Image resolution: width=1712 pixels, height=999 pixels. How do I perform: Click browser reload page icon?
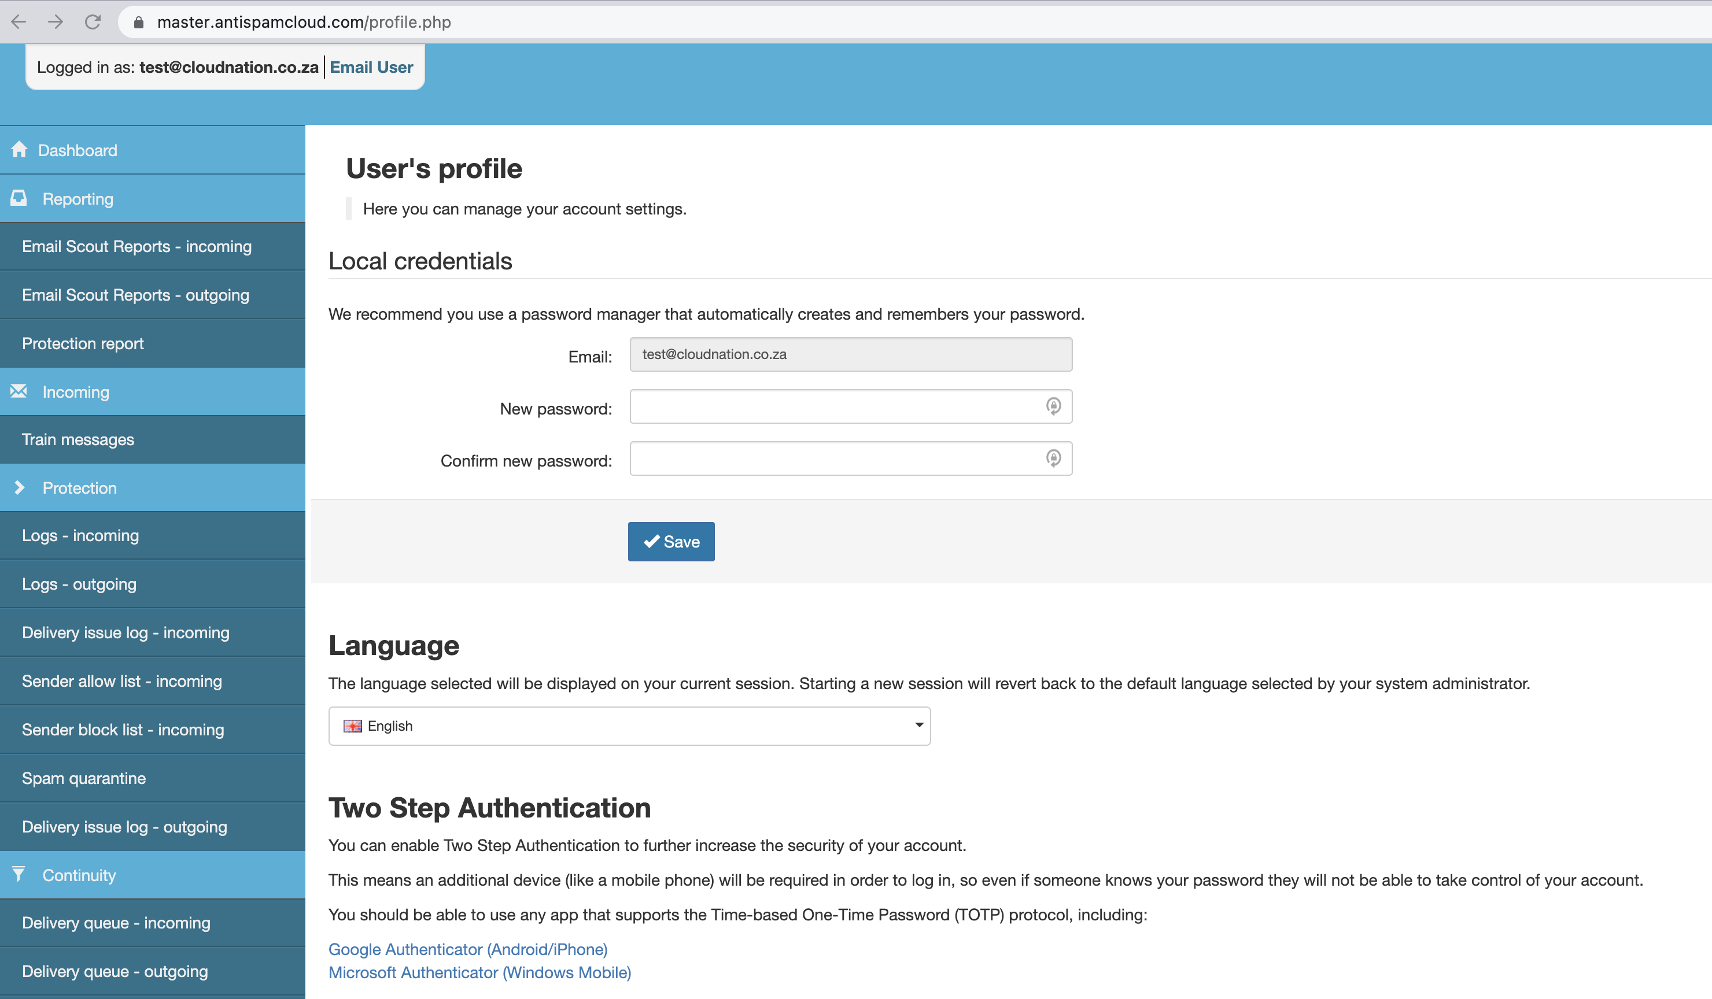coord(93,22)
